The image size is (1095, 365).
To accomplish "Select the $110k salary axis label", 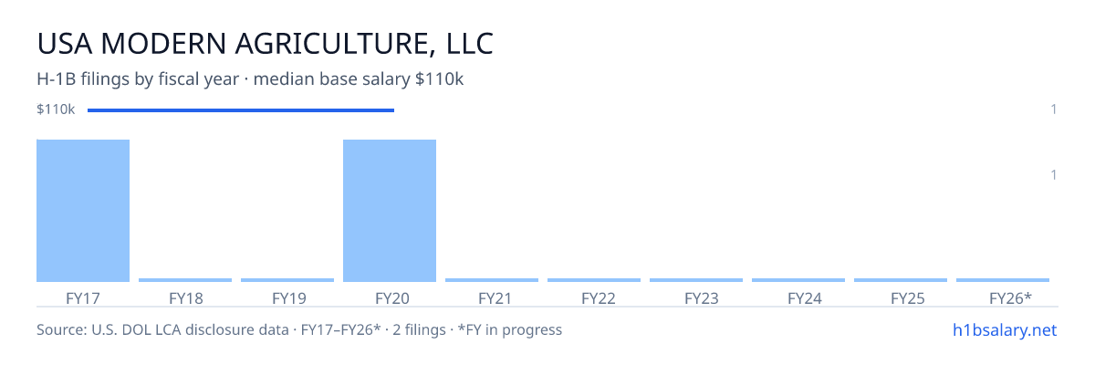I will (56, 109).
